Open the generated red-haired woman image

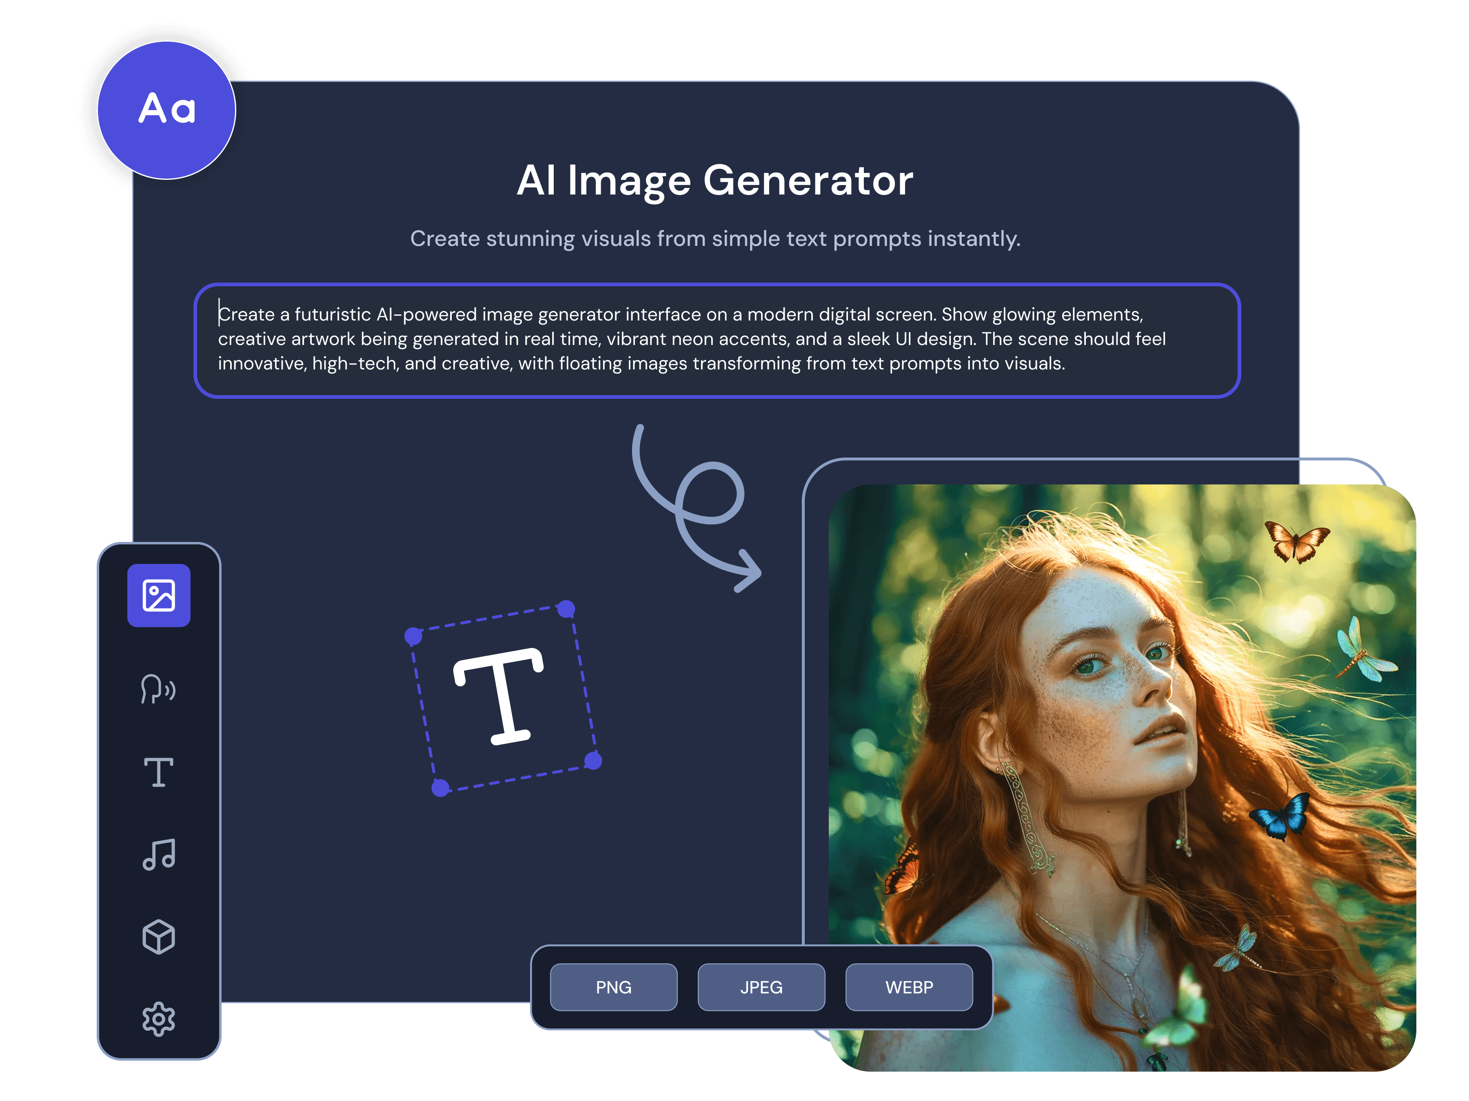[1122, 777]
